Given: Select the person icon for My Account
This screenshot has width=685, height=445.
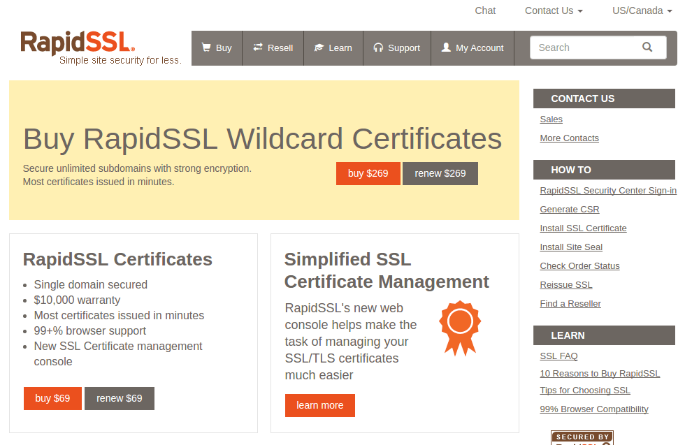Looking at the screenshot, I should pos(445,48).
